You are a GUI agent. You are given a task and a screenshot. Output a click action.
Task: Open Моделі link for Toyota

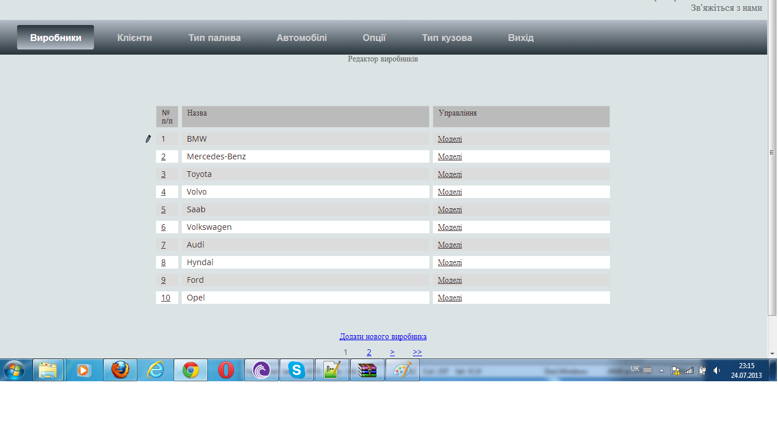[450, 174]
